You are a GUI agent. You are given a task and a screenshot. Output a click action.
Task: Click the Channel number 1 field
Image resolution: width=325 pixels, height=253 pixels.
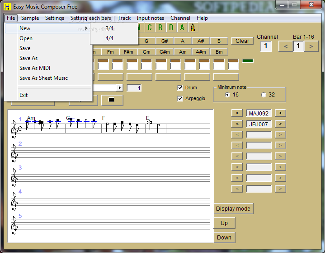coord(266,46)
